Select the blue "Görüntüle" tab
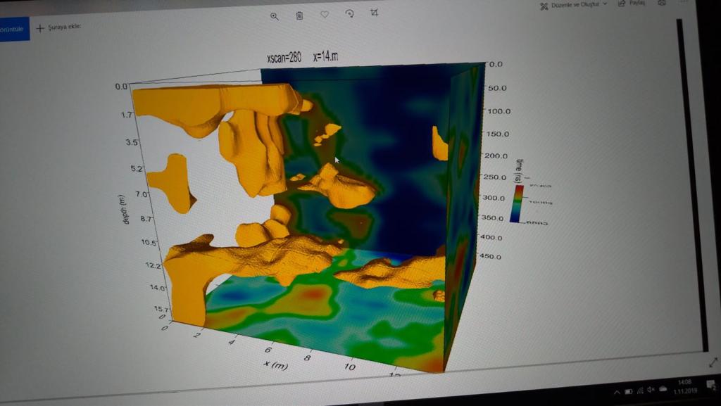Screen dimensions: 721x406 14,29
